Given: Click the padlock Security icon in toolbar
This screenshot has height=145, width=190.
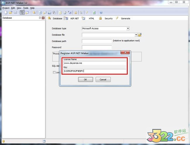Looking at the screenshot, I should click(76, 13).
